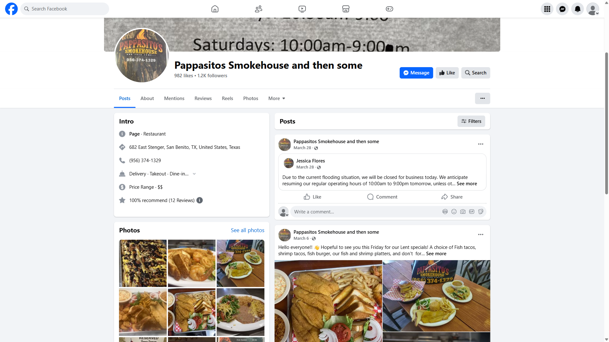Switch to the Reviews tab
This screenshot has width=609, height=342.
203,98
